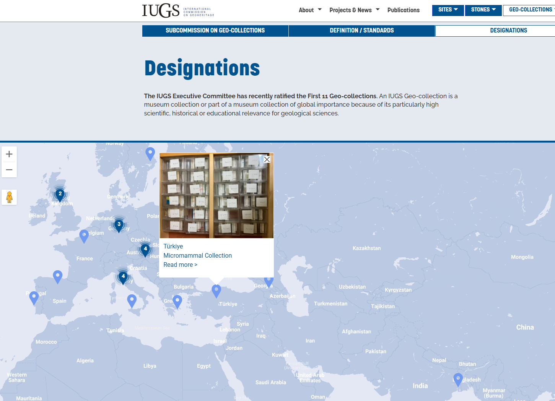
Task: Open the SITES dropdown button
Action: click(448, 10)
